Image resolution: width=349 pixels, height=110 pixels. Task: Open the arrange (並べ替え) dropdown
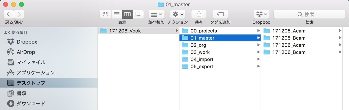point(156,14)
